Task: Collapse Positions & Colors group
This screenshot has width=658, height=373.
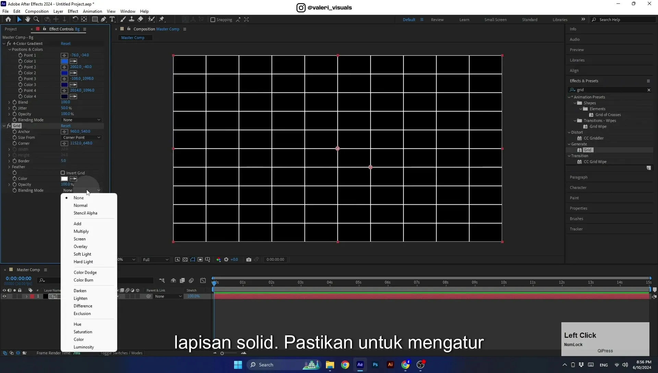Action: pyautogui.click(x=10, y=49)
